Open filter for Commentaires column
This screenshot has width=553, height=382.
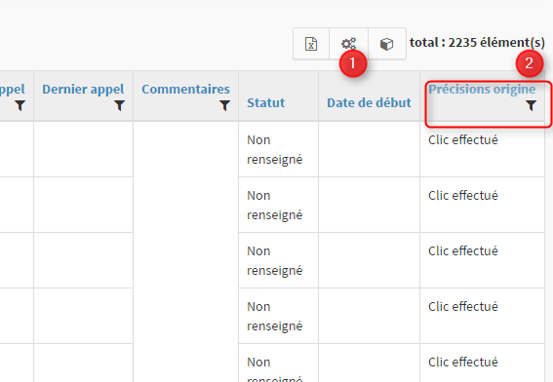point(224,105)
